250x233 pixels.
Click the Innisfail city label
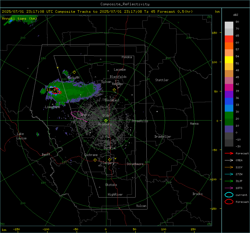[x=112, y=100]
